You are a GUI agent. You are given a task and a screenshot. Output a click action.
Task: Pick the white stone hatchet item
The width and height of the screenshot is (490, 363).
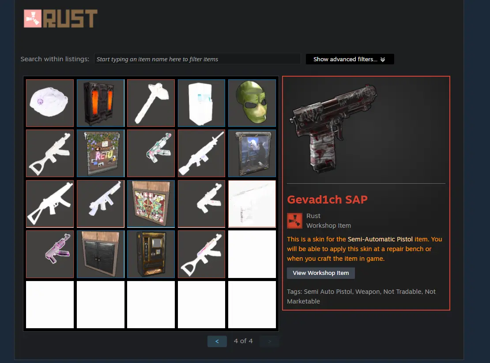[151, 103]
